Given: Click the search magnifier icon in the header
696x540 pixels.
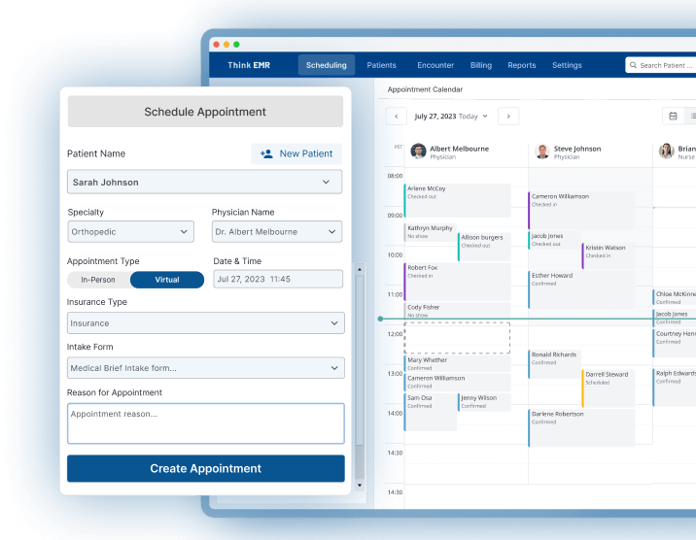Looking at the screenshot, I should coord(633,65).
